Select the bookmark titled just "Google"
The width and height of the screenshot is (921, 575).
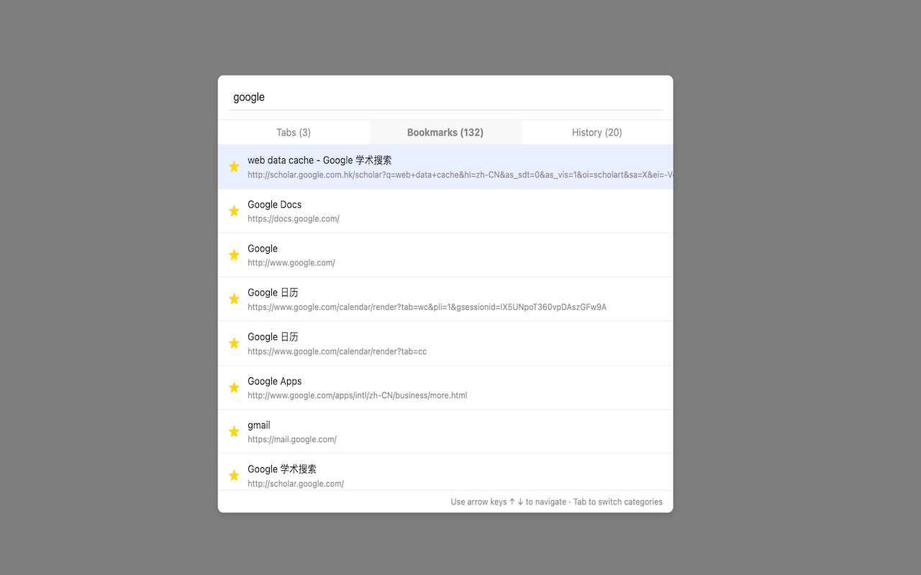263,249
